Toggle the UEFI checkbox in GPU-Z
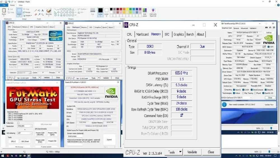Image resolution: width=280 pixels, height=158 pixels. click(x=268, y=47)
